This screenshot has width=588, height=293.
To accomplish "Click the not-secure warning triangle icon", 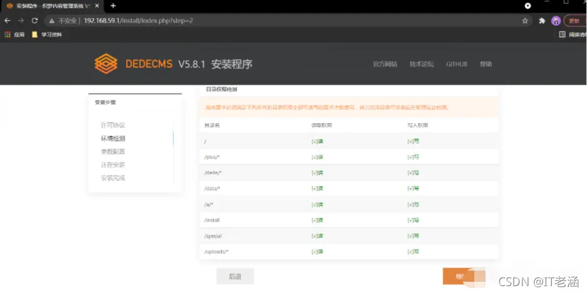I will (x=52, y=21).
